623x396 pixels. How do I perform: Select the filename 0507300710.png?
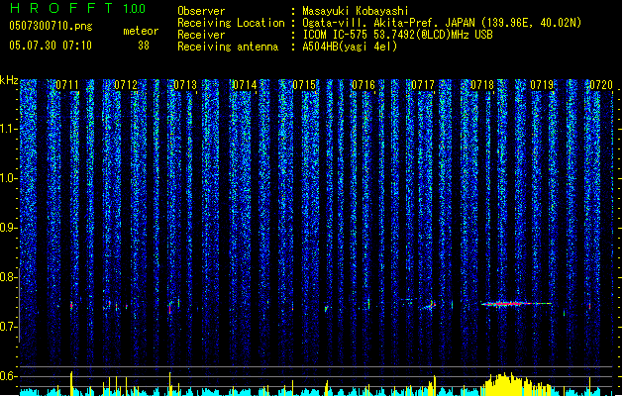tap(51, 26)
